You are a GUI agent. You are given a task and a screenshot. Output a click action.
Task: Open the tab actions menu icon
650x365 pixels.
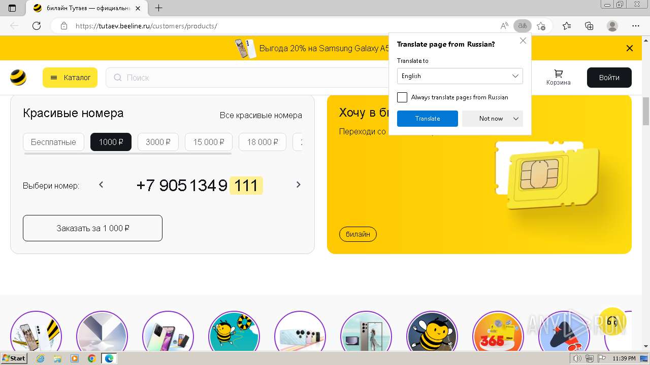click(x=12, y=8)
